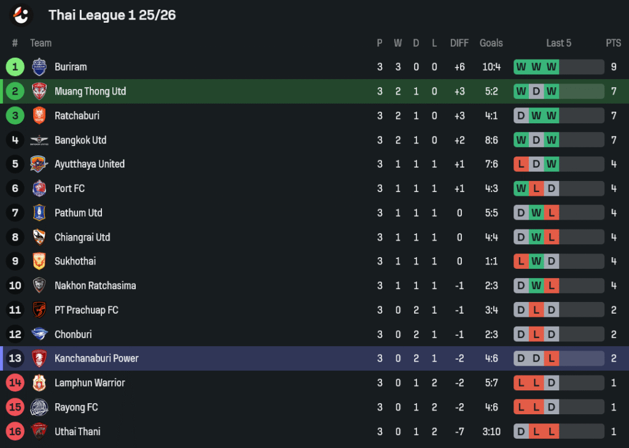Click the Last 5 column header

point(559,43)
